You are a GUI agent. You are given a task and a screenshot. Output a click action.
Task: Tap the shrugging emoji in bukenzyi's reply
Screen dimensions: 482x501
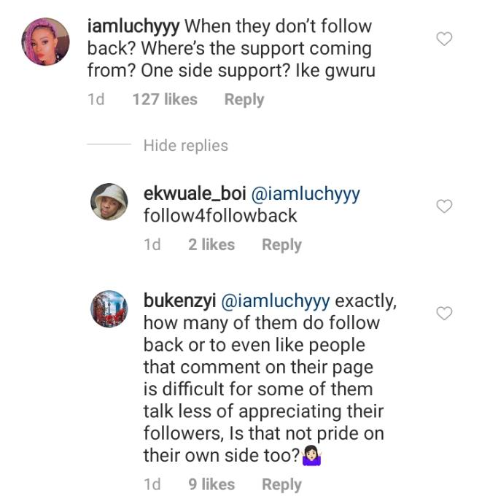[x=311, y=457]
